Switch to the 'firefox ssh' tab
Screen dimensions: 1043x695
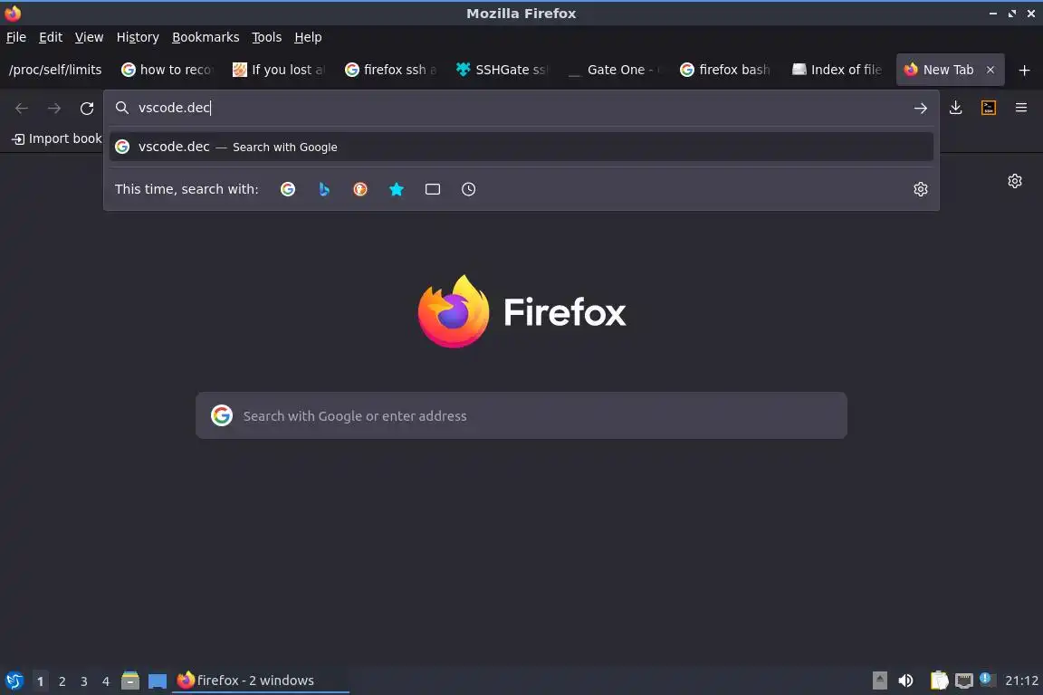tap(390, 70)
